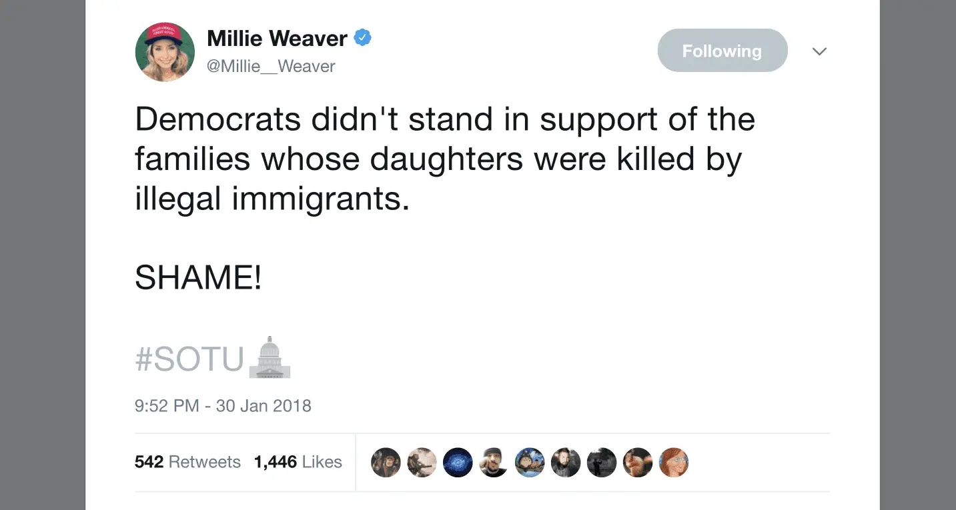Click the Millie Weaver display name
This screenshot has height=510, width=956.
pyautogui.click(x=277, y=39)
